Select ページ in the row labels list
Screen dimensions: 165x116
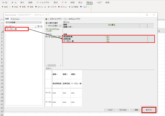(x=48, y=37)
